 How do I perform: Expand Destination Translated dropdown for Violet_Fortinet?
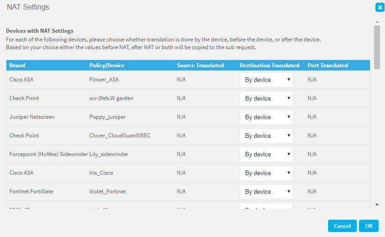coord(266,192)
